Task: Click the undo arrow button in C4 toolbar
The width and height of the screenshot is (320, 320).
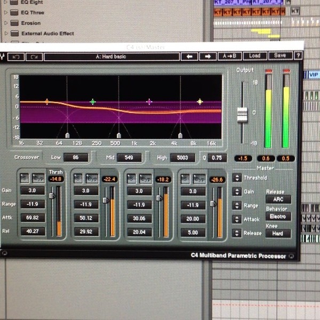Action: click(16, 57)
